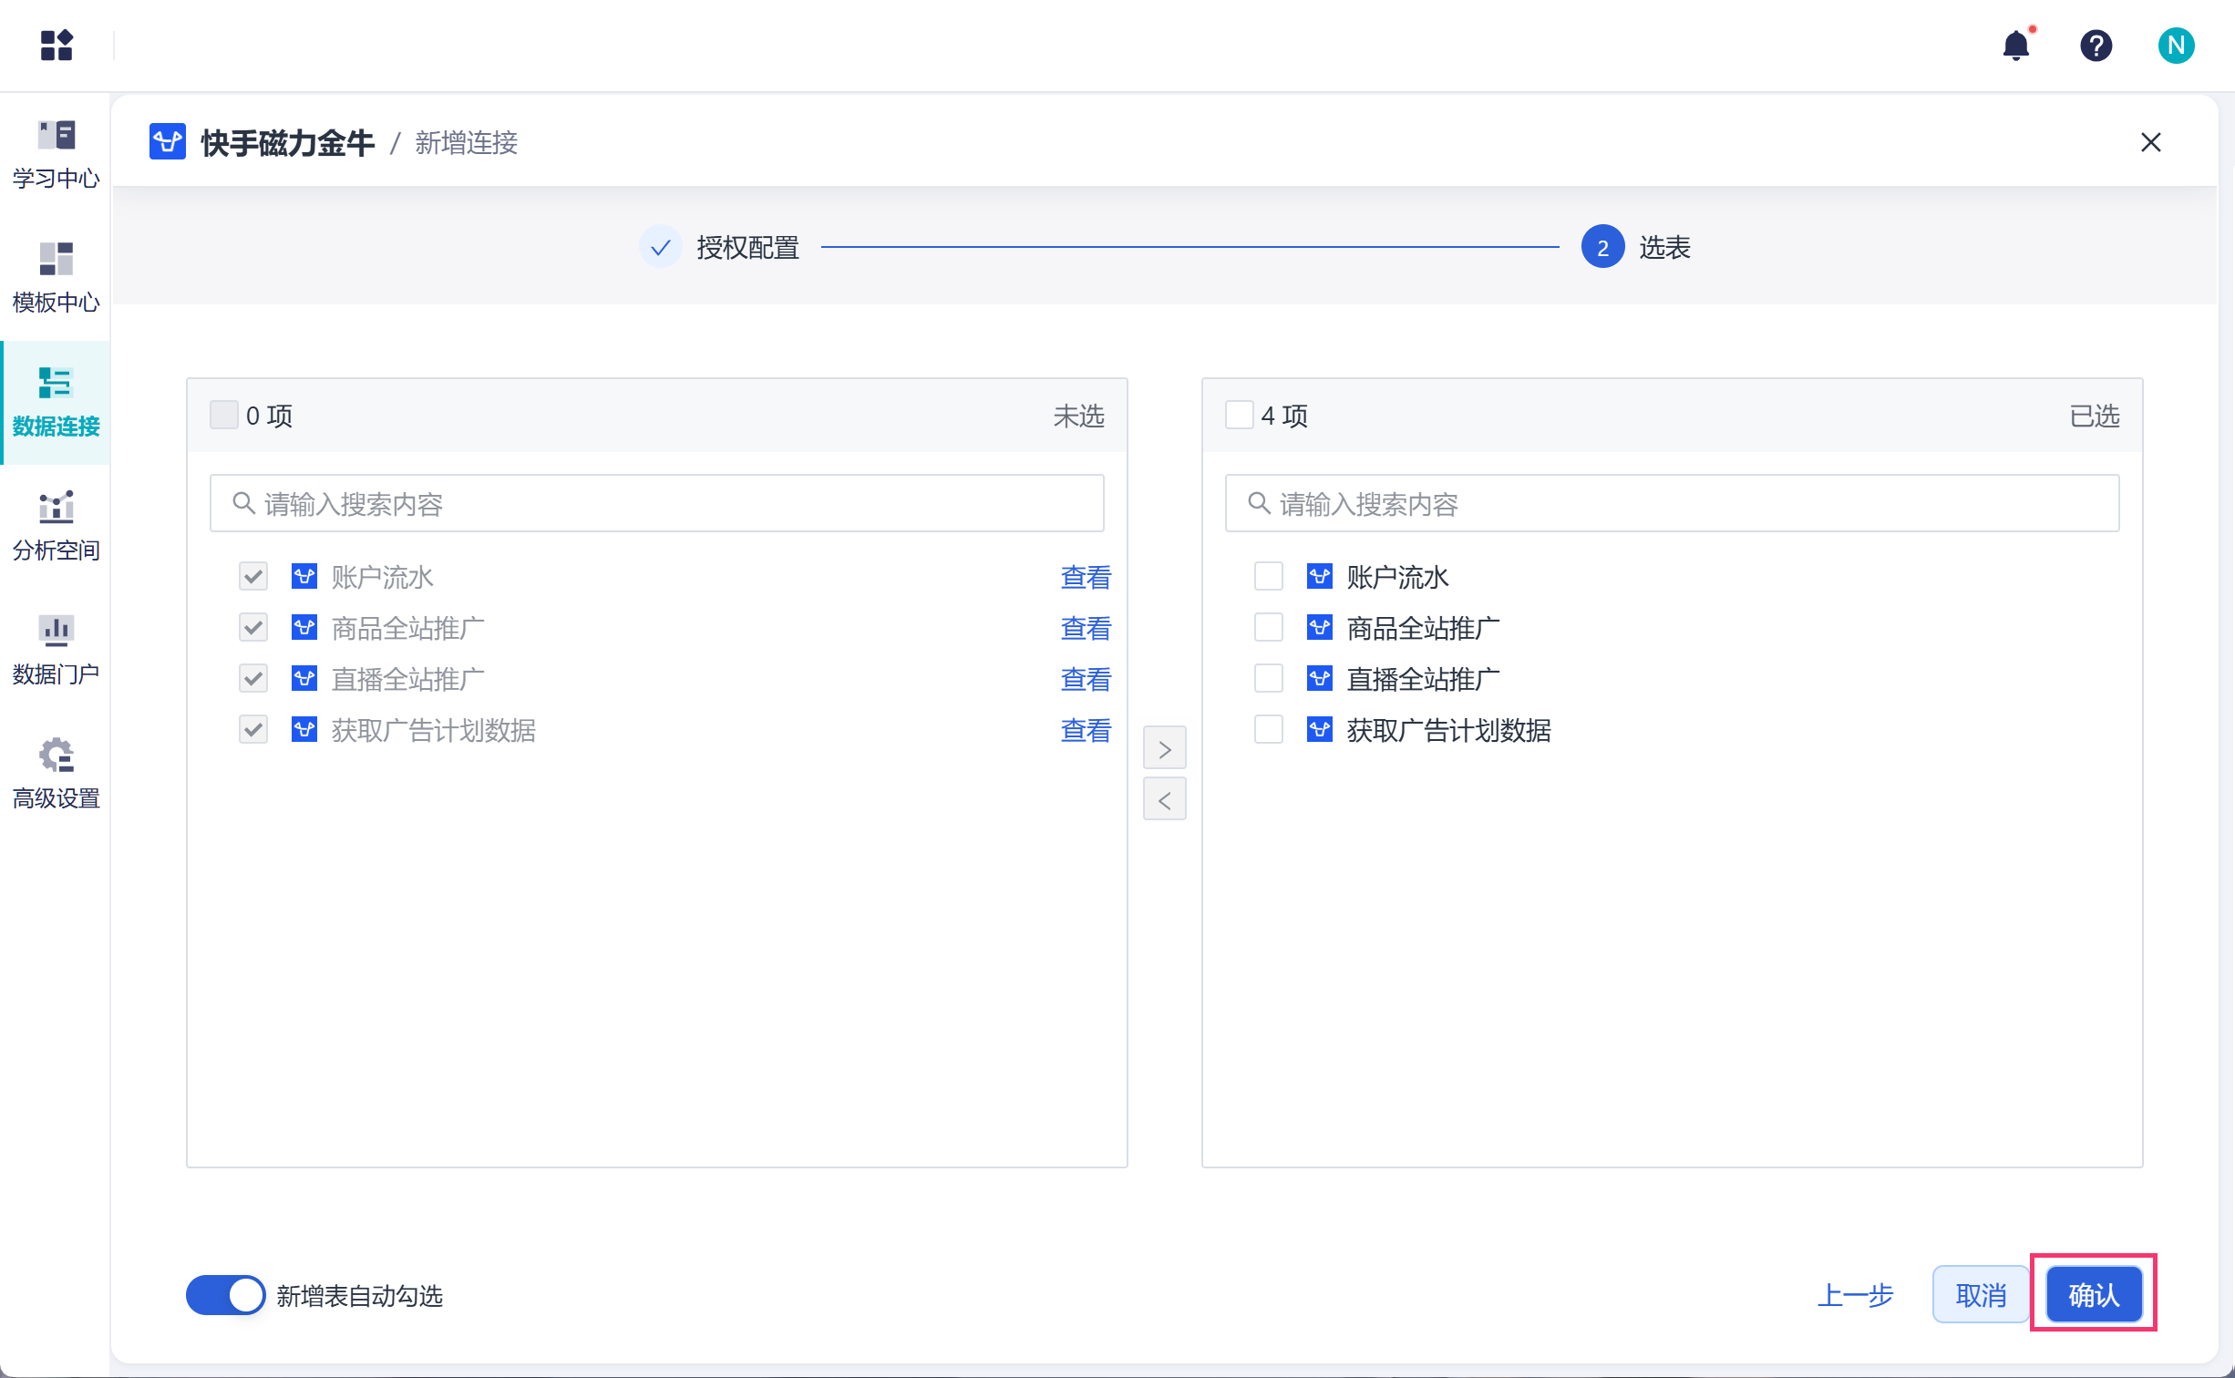Click table icon beside 商品全站推广 in 未选 list

304,627
